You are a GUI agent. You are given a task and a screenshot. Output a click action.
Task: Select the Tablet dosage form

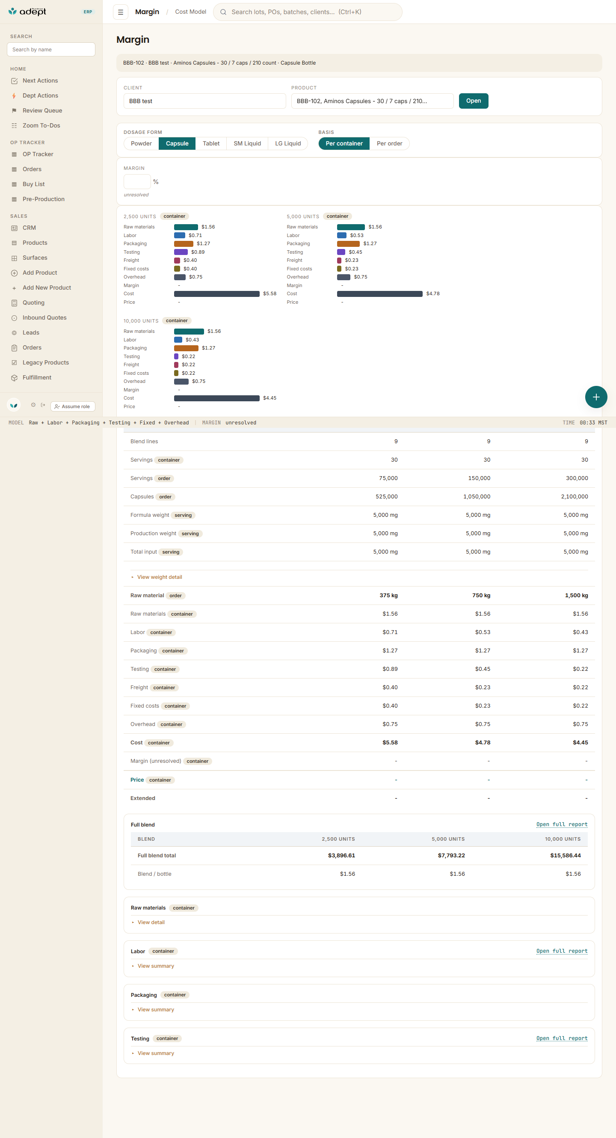click(x=211, y=144)
